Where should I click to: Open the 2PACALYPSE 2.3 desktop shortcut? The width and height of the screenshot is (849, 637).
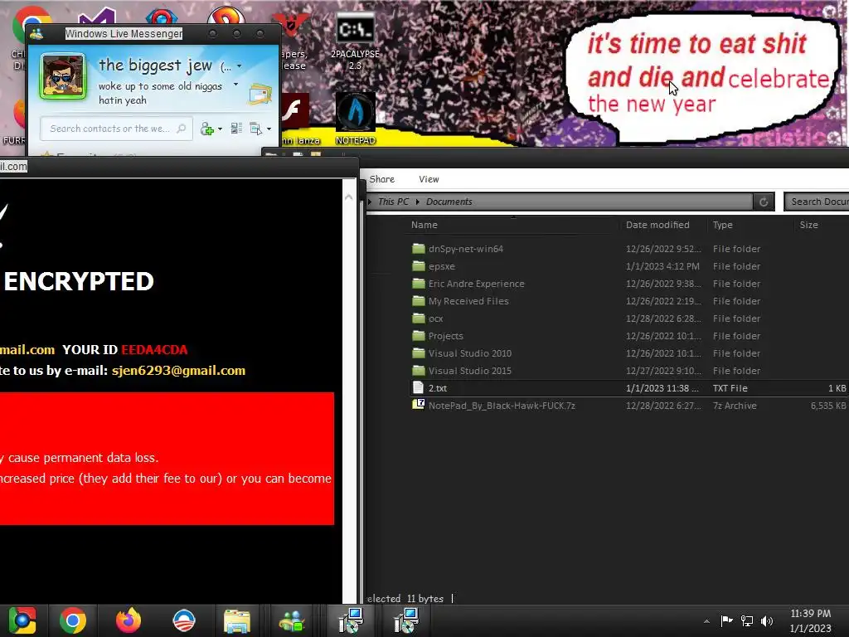[355, 41]
